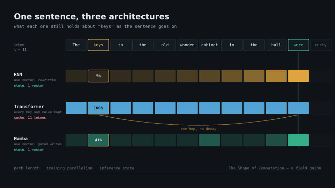Click 'one vector, gated writes' text
335x188 pixels.
pos(38,144)
